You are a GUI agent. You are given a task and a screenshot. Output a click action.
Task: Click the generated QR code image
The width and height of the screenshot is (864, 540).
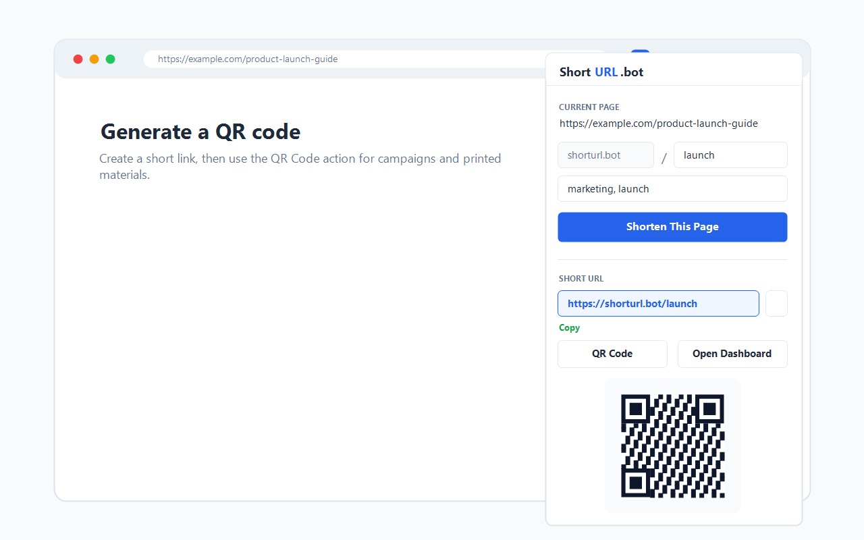point(672,446)
